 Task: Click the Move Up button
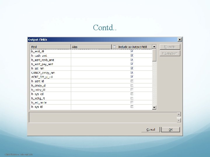[170, 47]
